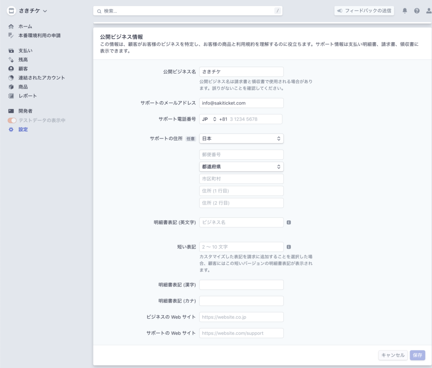Image resolution: width=432 pixels, height=368 pixels.
Task: Open 顧客 in the sidebar
Action: [23, 69]
